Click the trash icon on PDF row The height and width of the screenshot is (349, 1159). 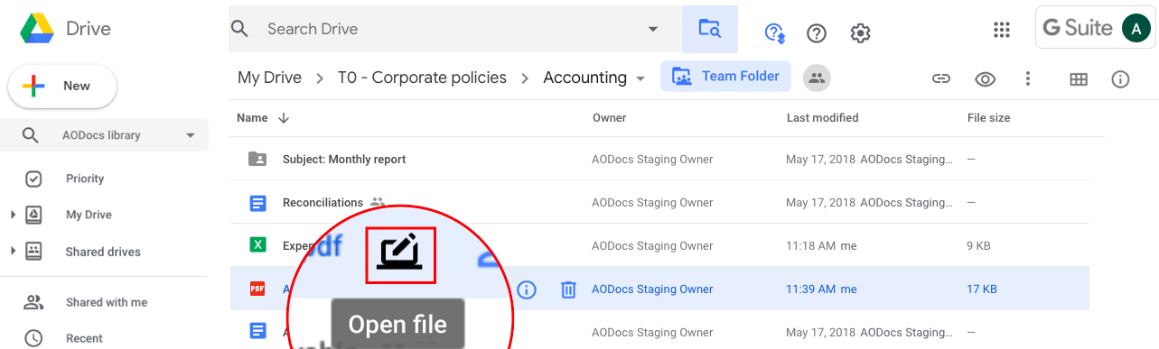[x=568, y=289]
